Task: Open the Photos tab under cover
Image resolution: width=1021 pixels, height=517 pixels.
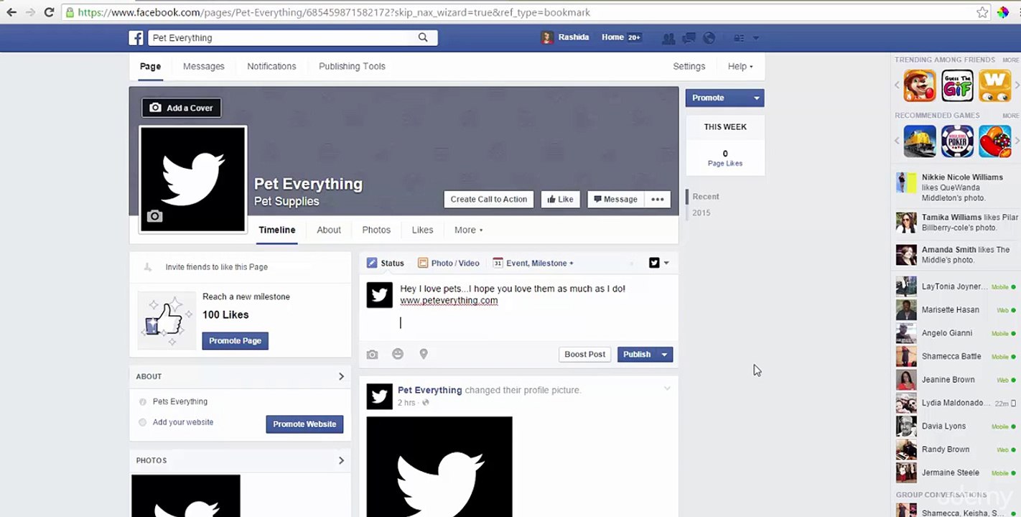Action: click(x=376, y=230)
